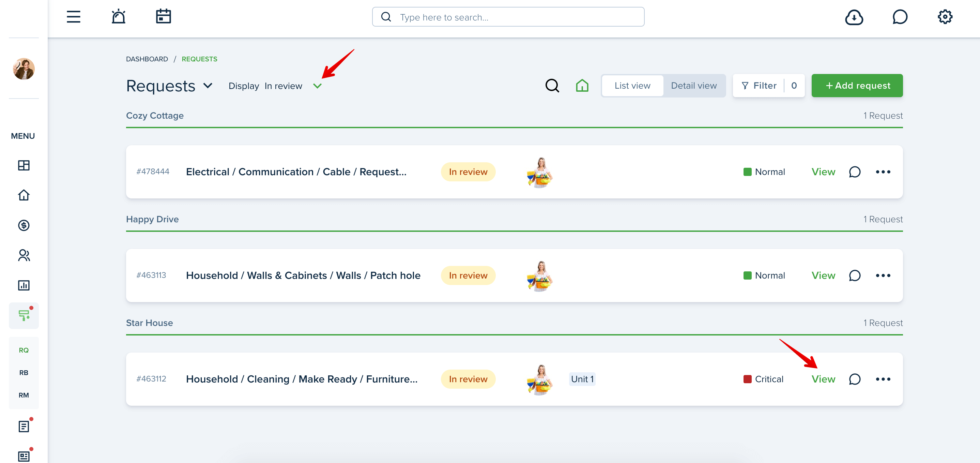
Task: Open the calendar icon in top bar
Action: click(163, 17)
